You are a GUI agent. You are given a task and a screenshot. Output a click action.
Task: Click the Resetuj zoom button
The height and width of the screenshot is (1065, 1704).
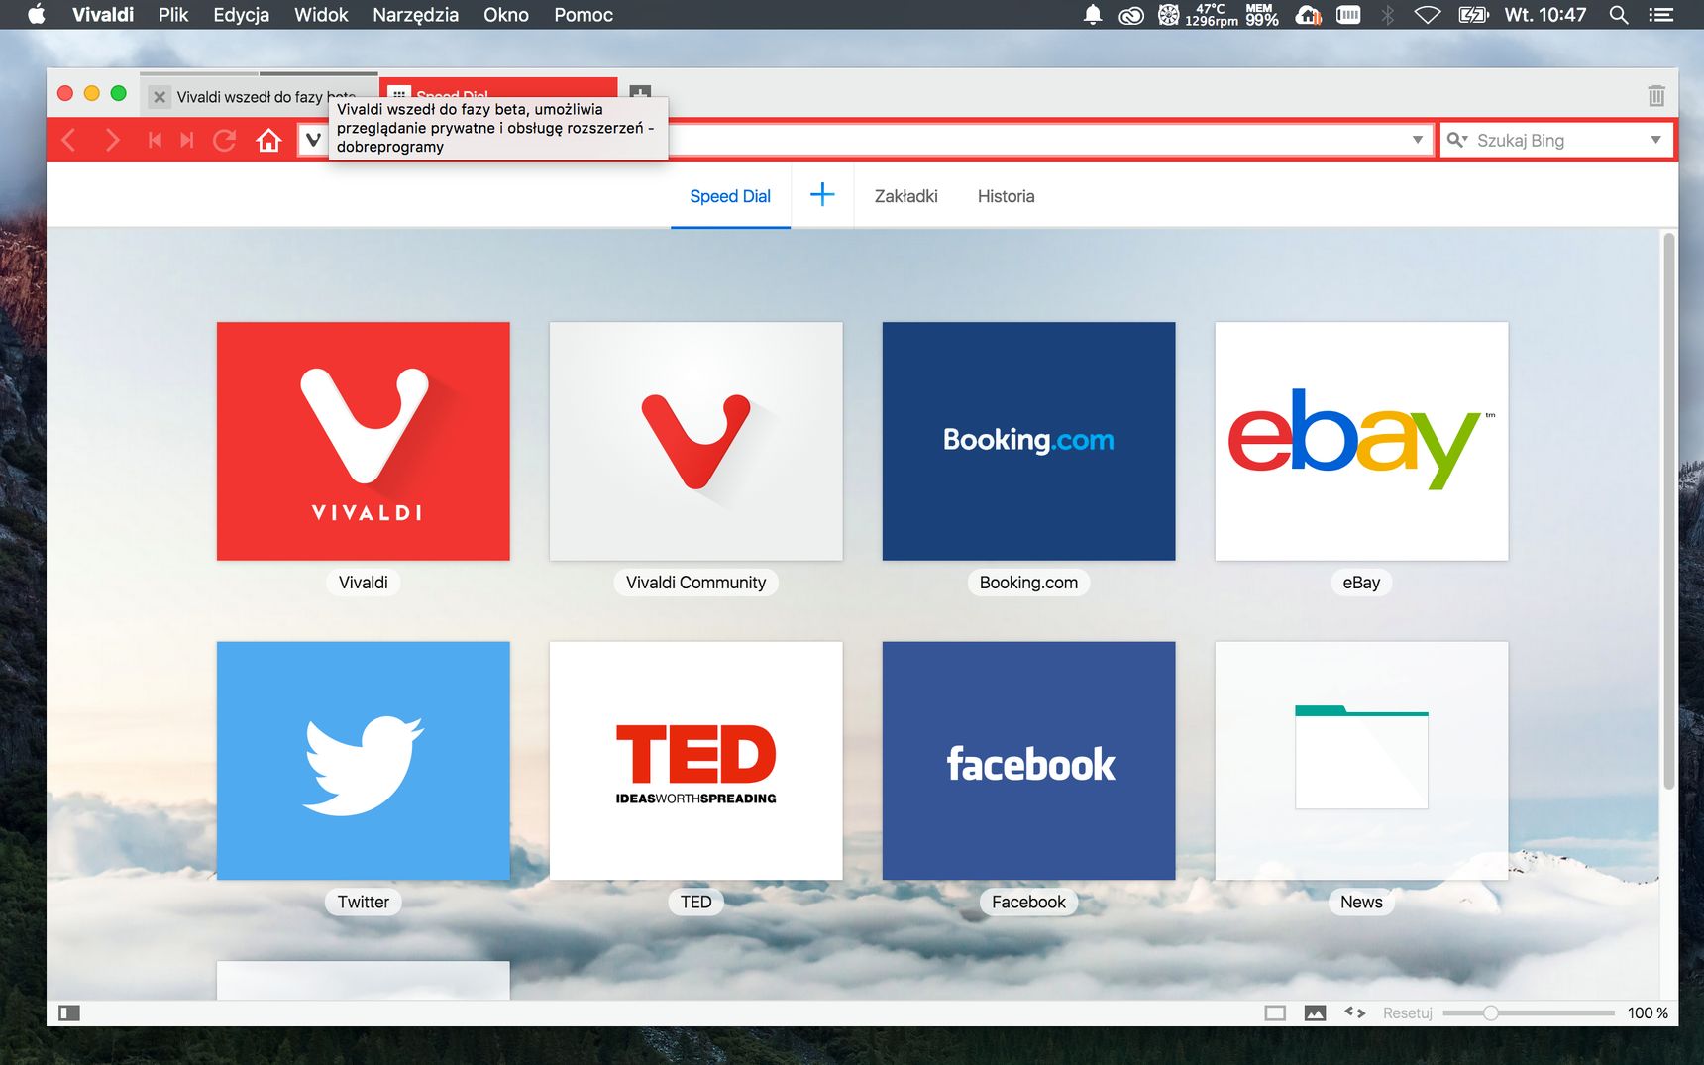(x=1407, y=1012)
